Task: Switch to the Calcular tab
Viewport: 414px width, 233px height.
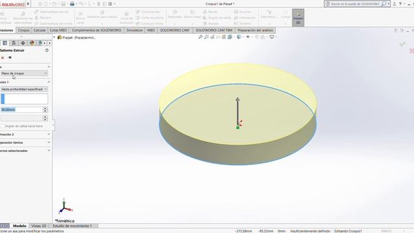Action: coord(39,30)
